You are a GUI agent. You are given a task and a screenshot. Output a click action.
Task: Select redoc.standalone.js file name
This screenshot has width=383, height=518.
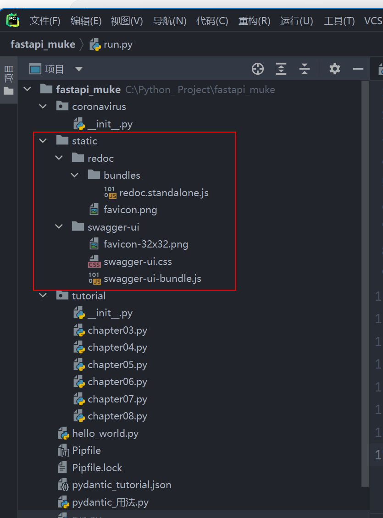tap(164, 193)
